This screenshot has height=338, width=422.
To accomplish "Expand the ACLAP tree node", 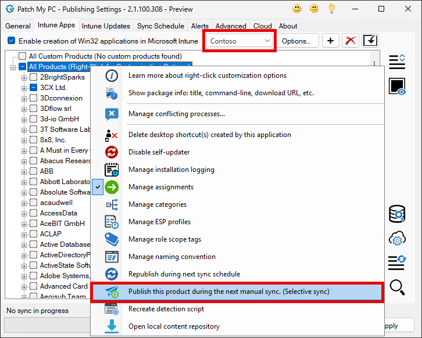I will [x=24, y=235].
